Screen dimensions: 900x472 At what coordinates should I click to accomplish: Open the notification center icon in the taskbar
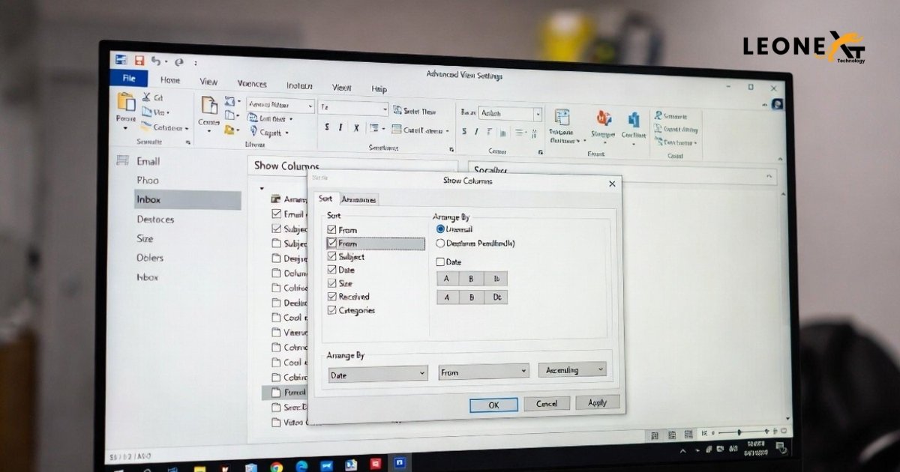782,449
